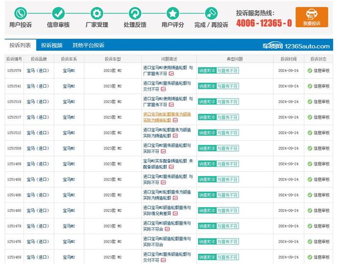
Task: Click the 典型问题 column header
Action: [235, 59]
